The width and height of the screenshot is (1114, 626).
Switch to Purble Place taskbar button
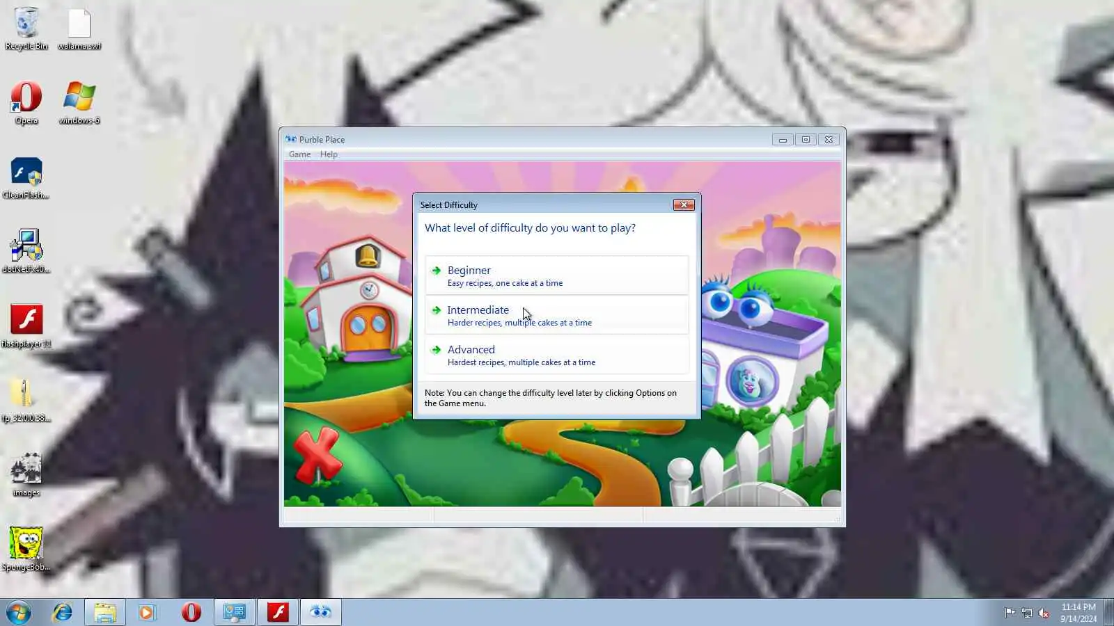[321, 612]
